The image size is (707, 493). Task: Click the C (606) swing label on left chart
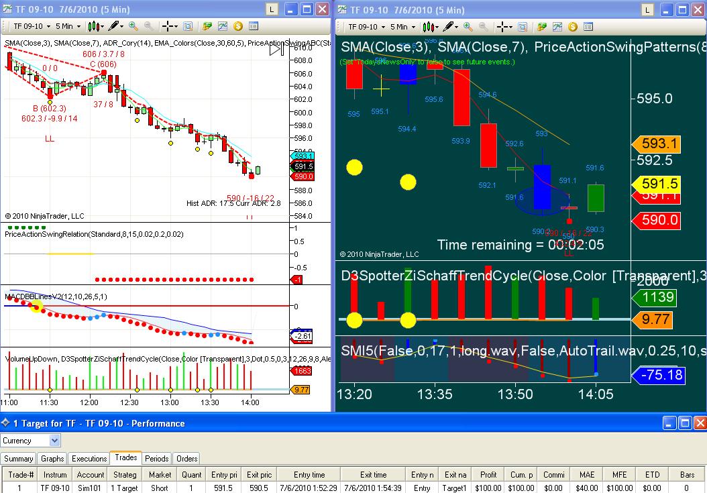[103, 64]
